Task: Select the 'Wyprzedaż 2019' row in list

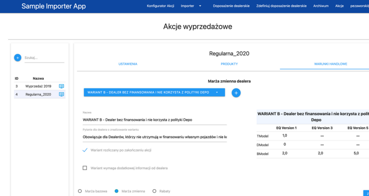Action: pyautogui.click(x=38, y=86)
